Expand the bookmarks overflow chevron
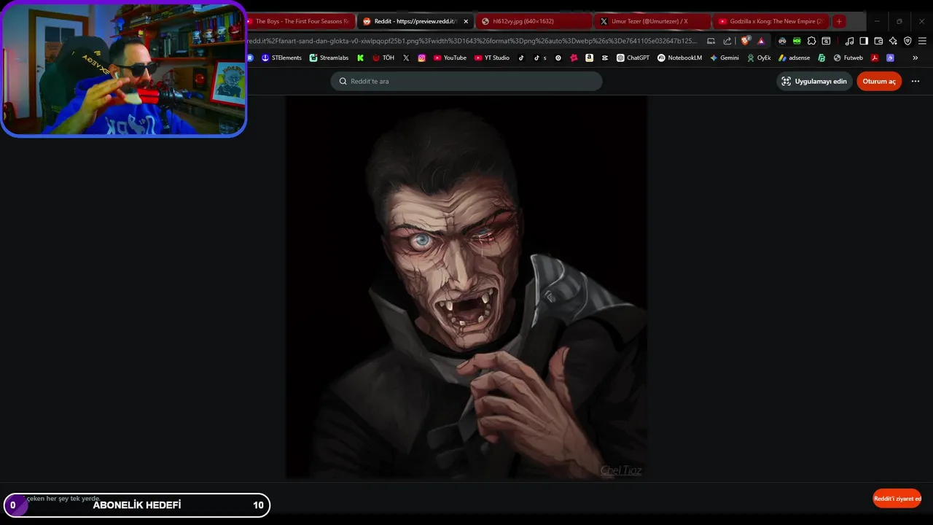Viewport: 933px width, 525px height. [x=915, y=58]
